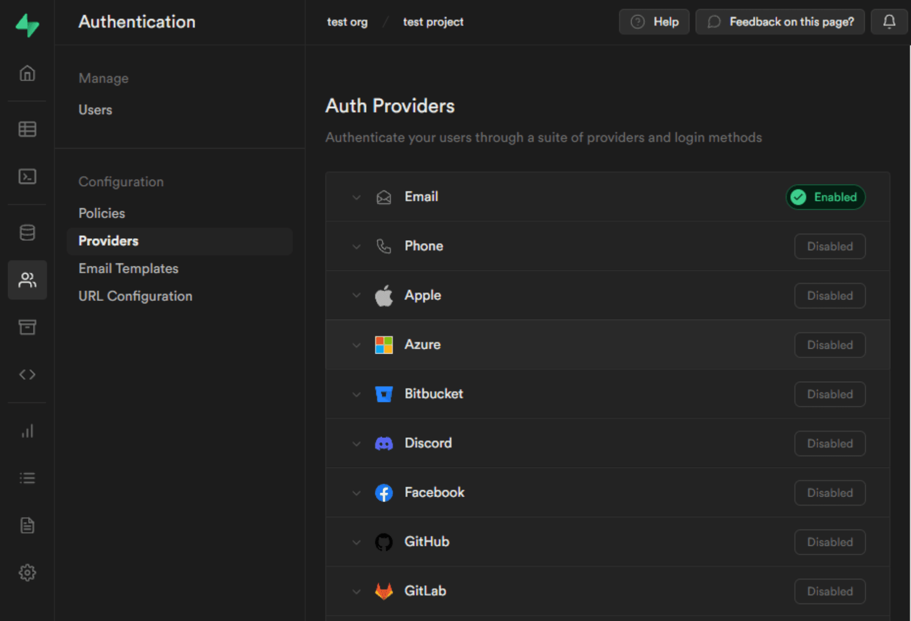911x621 pixels.
Task: Open the Edge Functions code icon
Action: pos(27,374)
